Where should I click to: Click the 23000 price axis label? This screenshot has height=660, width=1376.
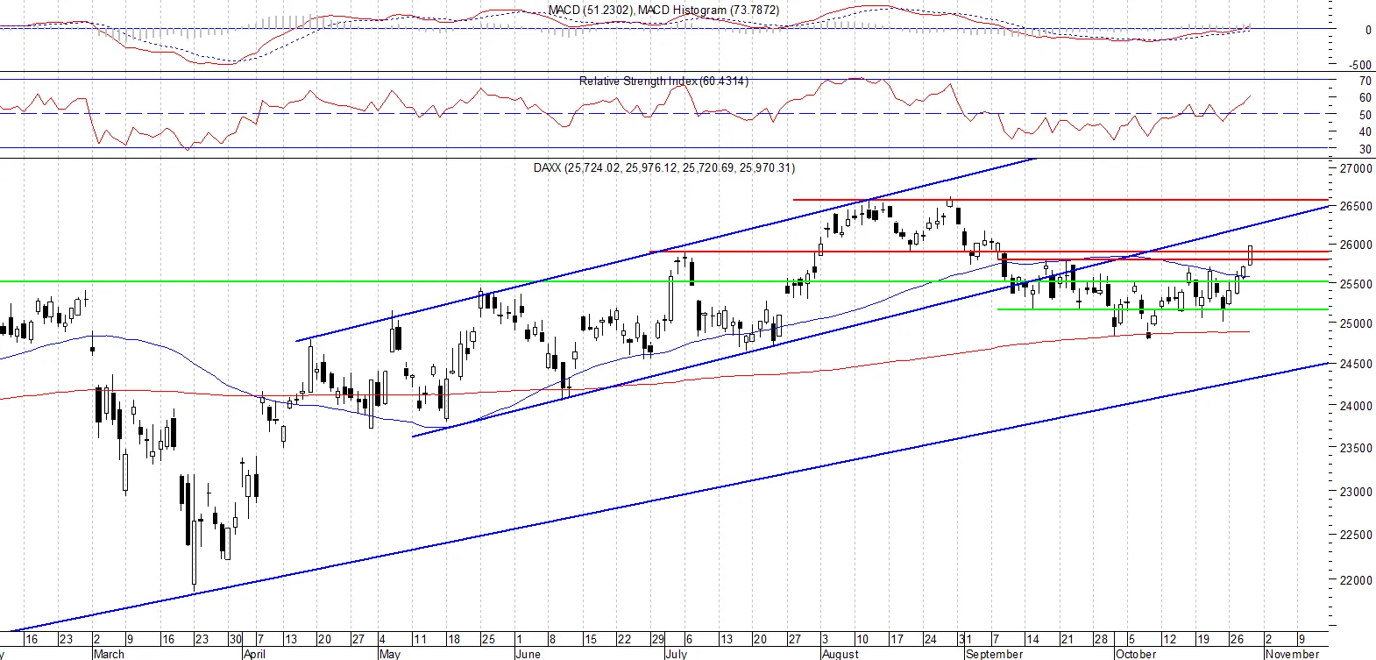(x=1356, y=492)
